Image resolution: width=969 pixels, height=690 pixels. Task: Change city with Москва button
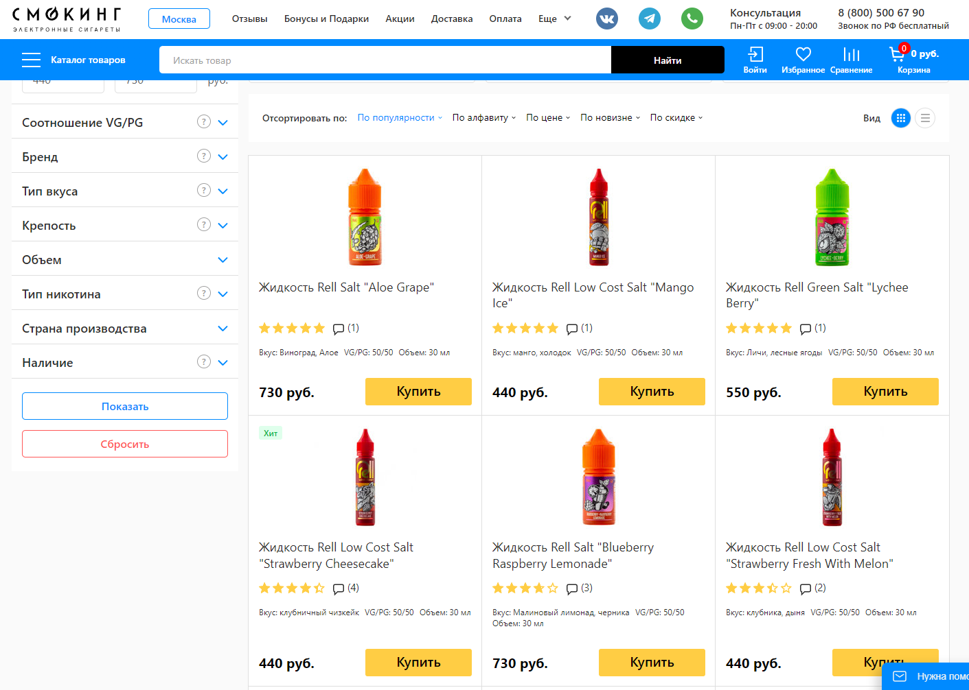point(179,19)
